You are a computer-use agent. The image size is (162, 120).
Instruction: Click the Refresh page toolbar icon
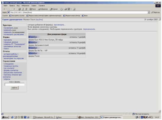pyautogui.click(x=23, y=9)
